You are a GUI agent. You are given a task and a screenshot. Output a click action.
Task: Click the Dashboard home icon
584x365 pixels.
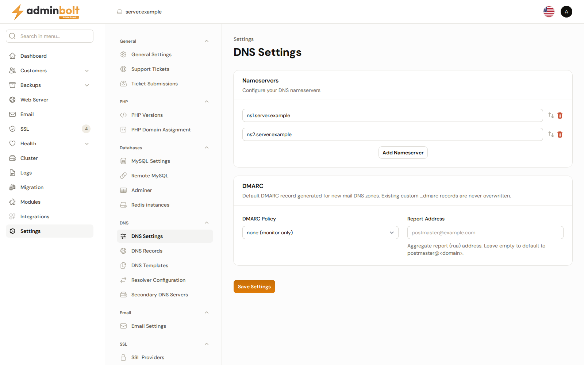click(12, 56)
